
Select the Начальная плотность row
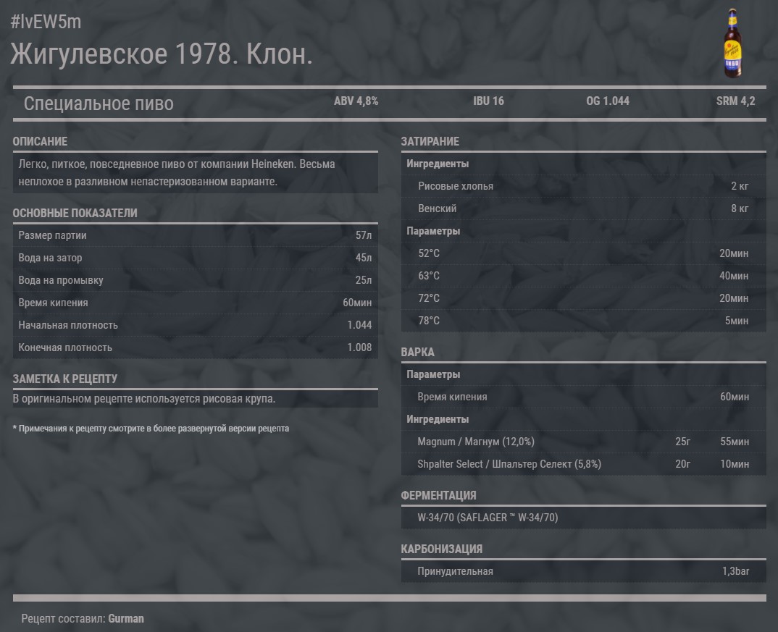[x=196, y=325]
